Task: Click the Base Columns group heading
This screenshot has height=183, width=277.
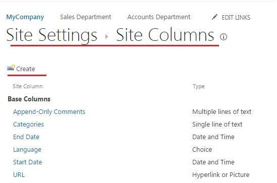Action: [x=29, y=99]
